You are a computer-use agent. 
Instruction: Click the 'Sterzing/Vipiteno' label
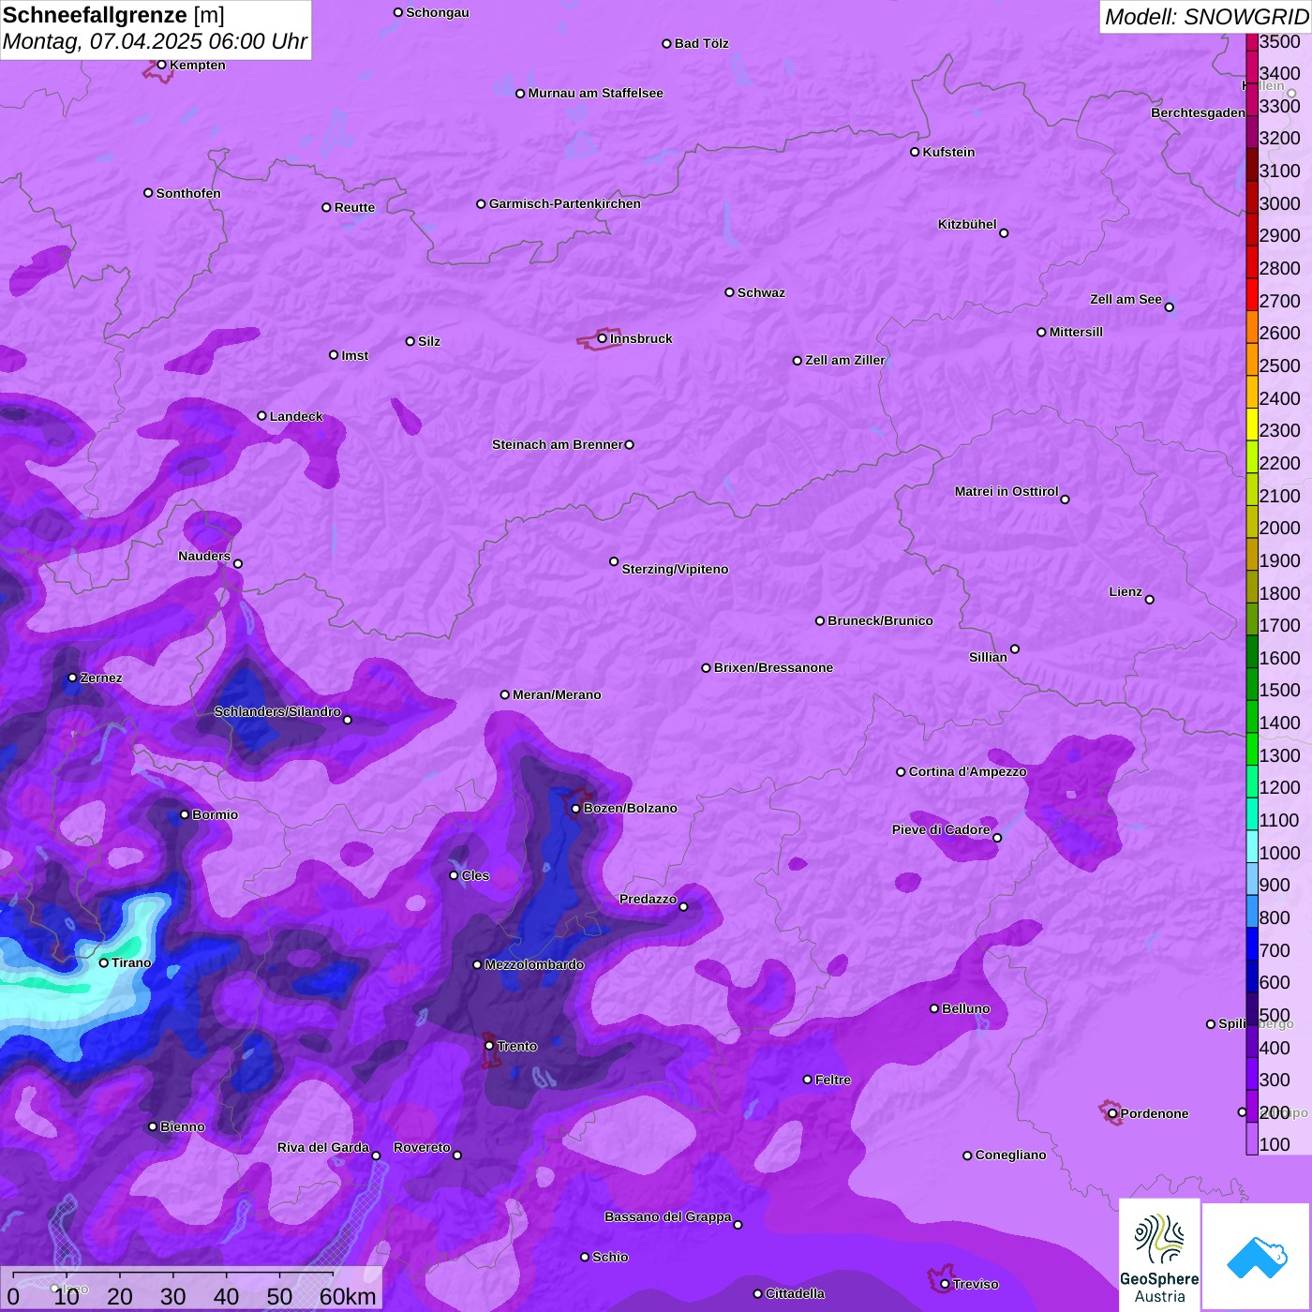(x=676, y=569)
